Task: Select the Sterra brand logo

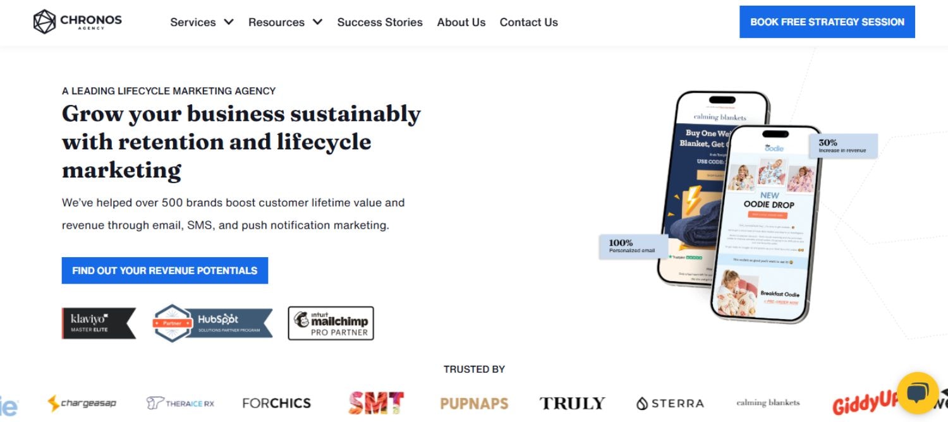Action: pyautogui.click(x=670, y=403)
